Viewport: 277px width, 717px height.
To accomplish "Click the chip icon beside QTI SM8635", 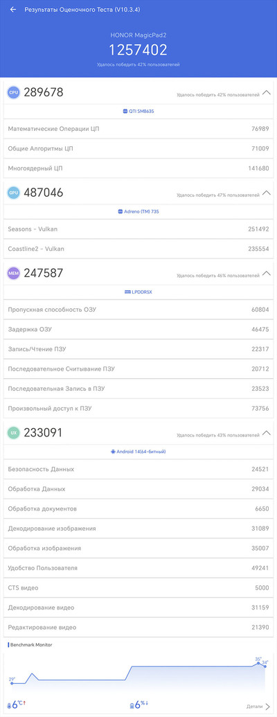I will [125, 111].
